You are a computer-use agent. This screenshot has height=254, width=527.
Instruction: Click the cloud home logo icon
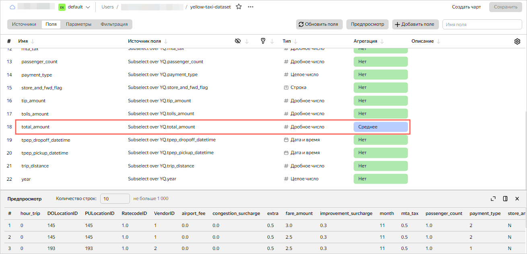point(12,7)
